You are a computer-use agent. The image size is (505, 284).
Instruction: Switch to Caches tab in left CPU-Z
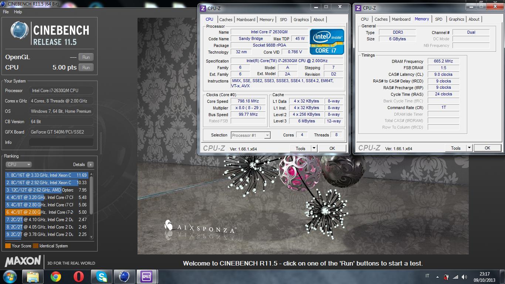tap(226, 20)
